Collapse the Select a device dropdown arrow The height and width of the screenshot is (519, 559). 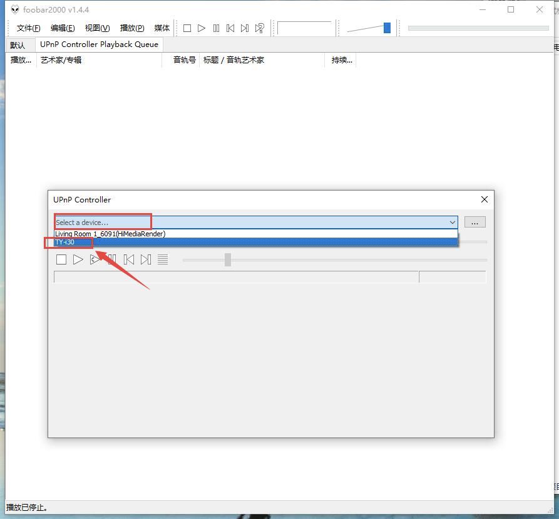[x=452, y=223]
